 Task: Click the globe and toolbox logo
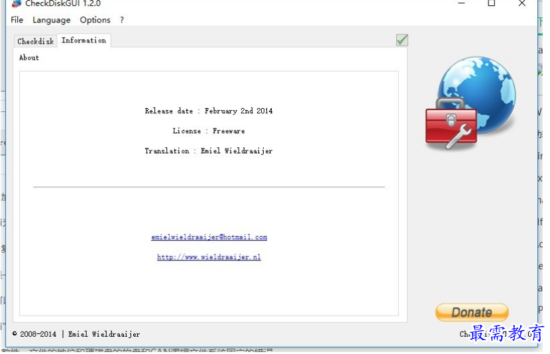coord(470,103)
